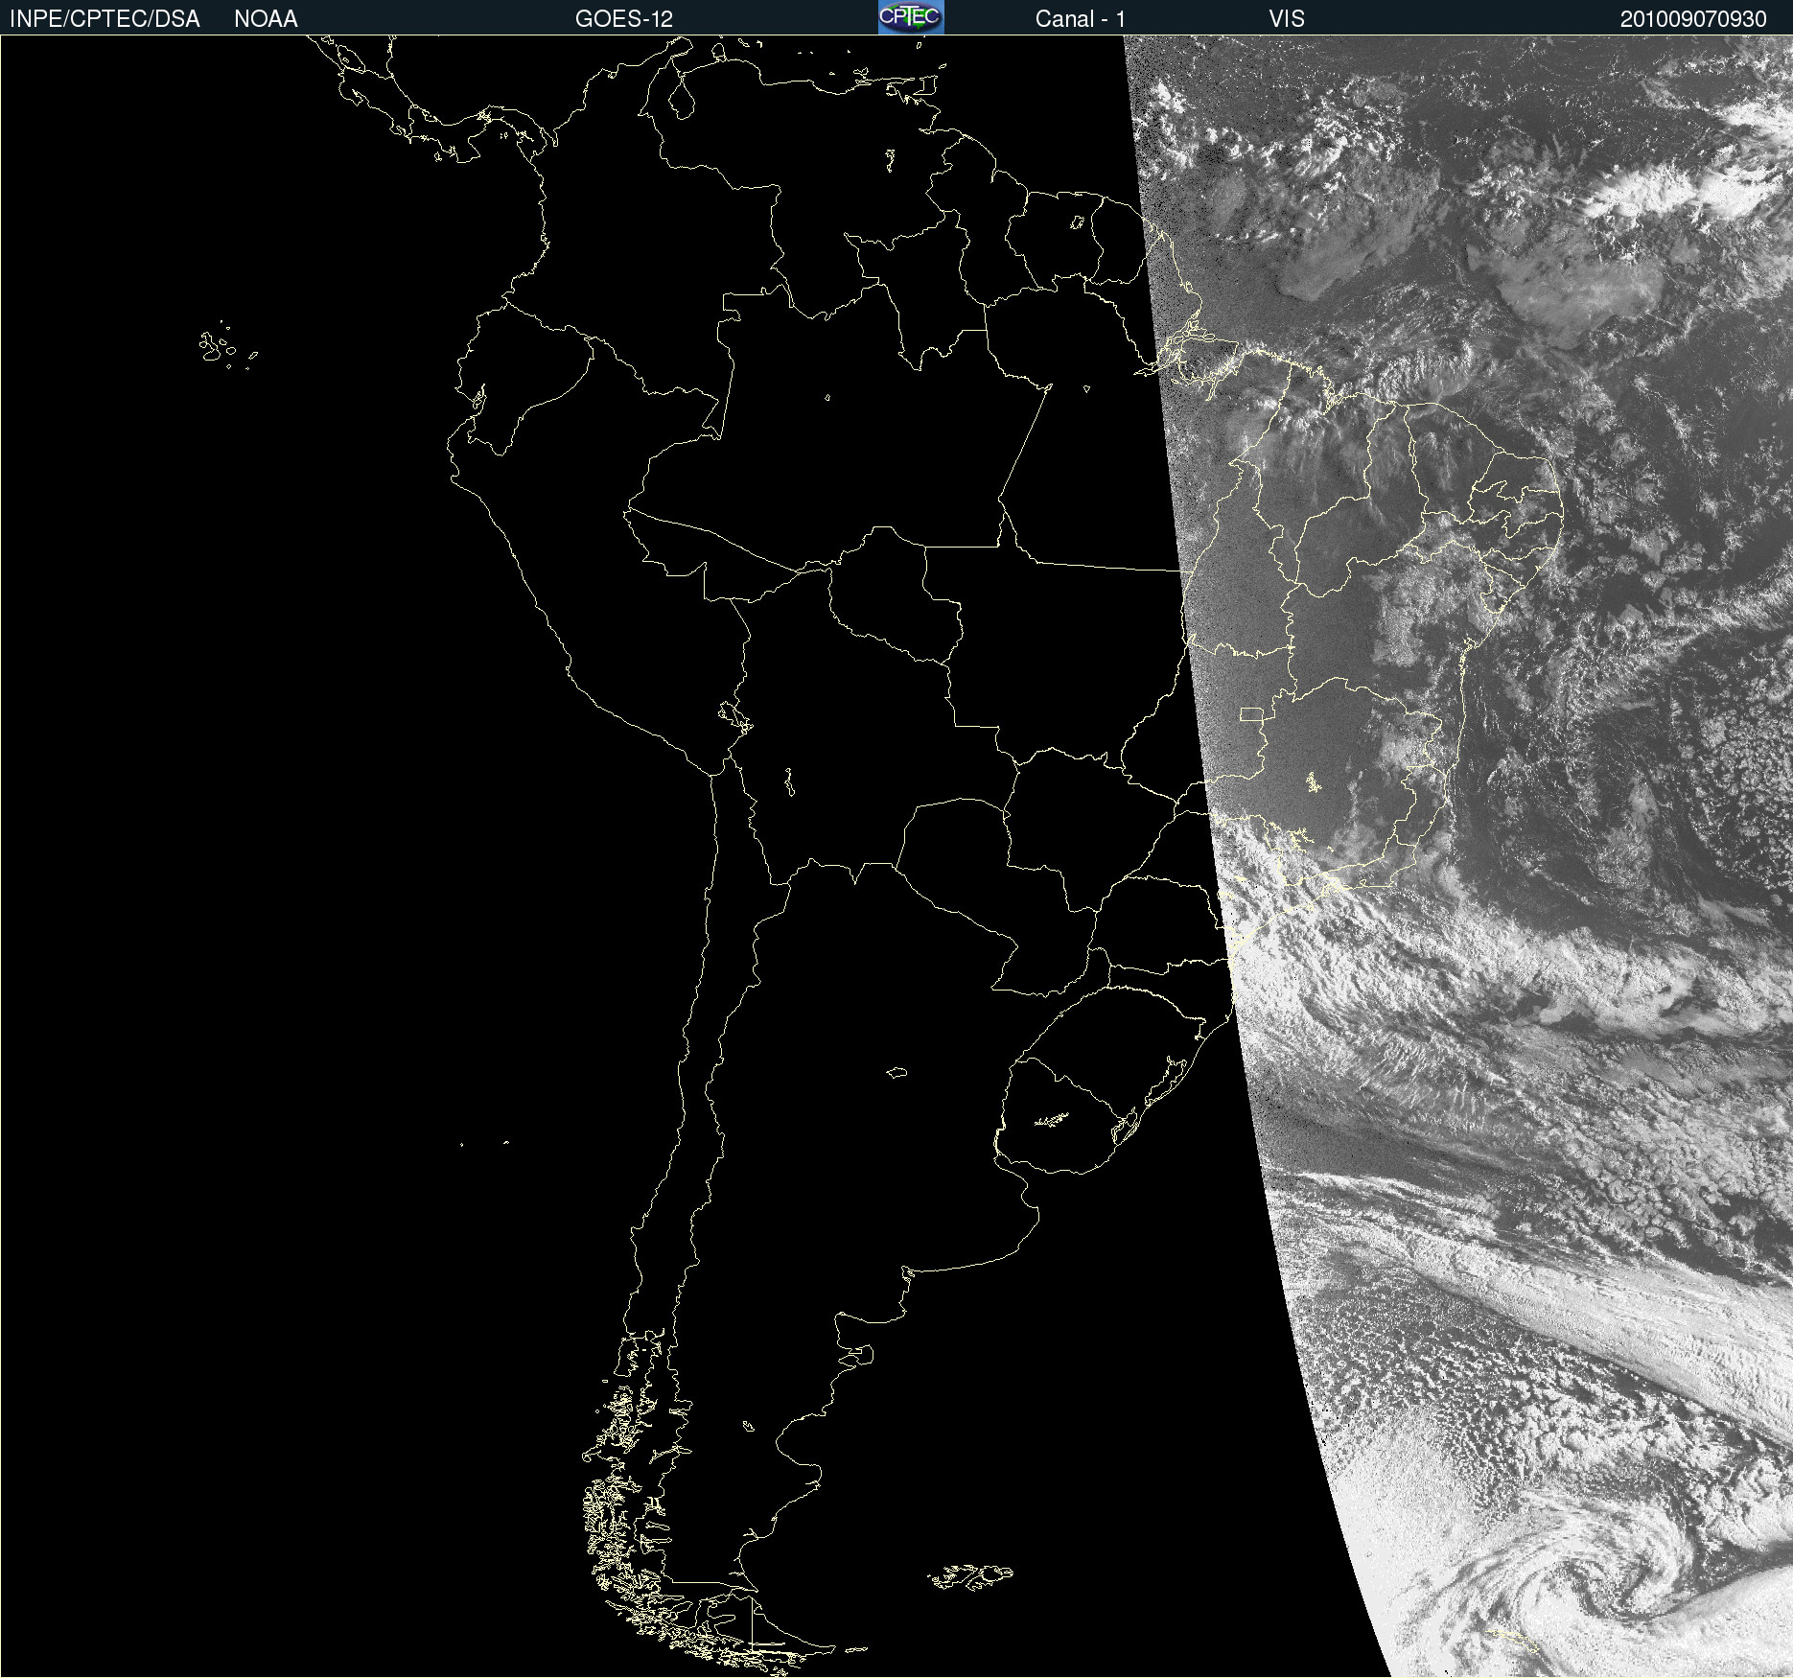Click the 201009070930 timestamp

[x=1693, y=19]
